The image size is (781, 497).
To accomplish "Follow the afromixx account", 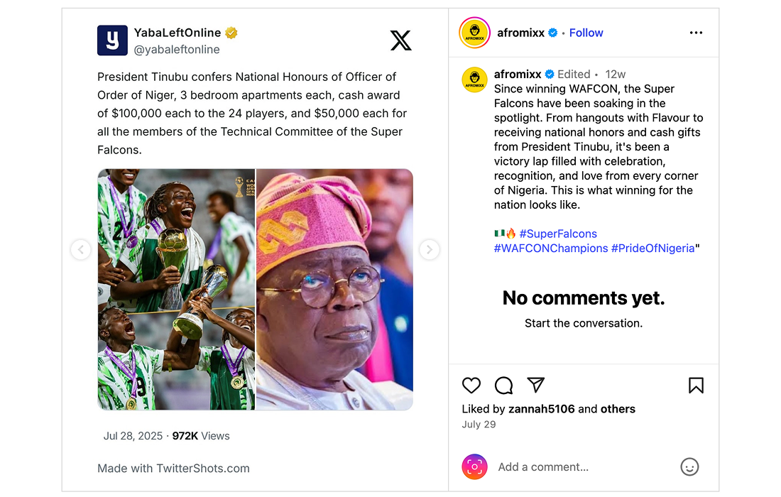I will [586, 33].
